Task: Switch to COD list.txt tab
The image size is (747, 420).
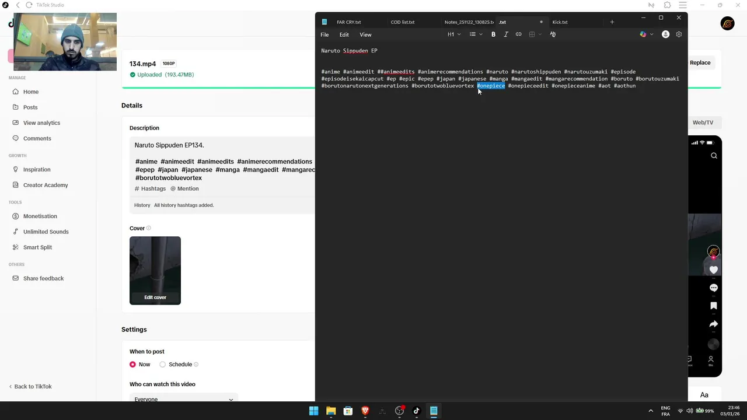Action: (403, 22)
